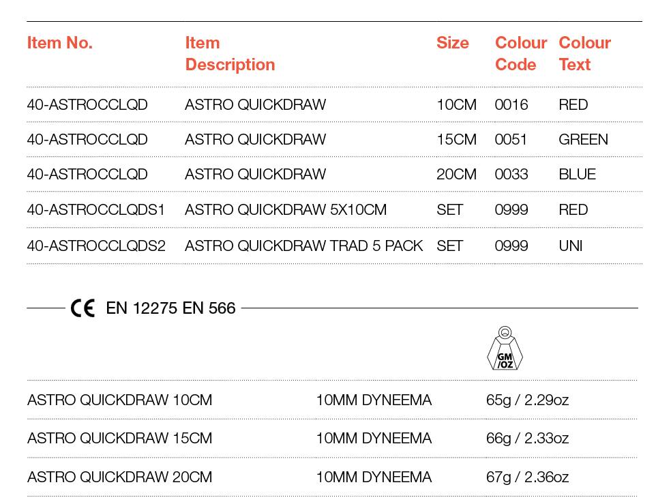The image size is (671, 502).
Task: Select the 10CM size cell
Action: click(x=456, y=105)
